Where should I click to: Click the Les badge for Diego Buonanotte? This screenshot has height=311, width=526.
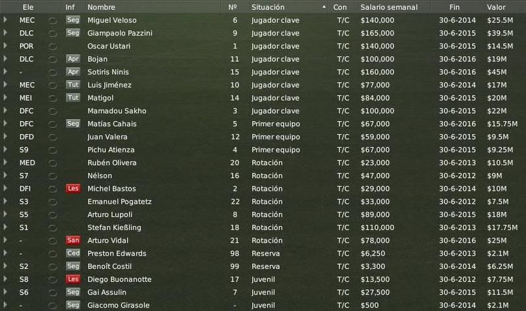click(73, 279)
